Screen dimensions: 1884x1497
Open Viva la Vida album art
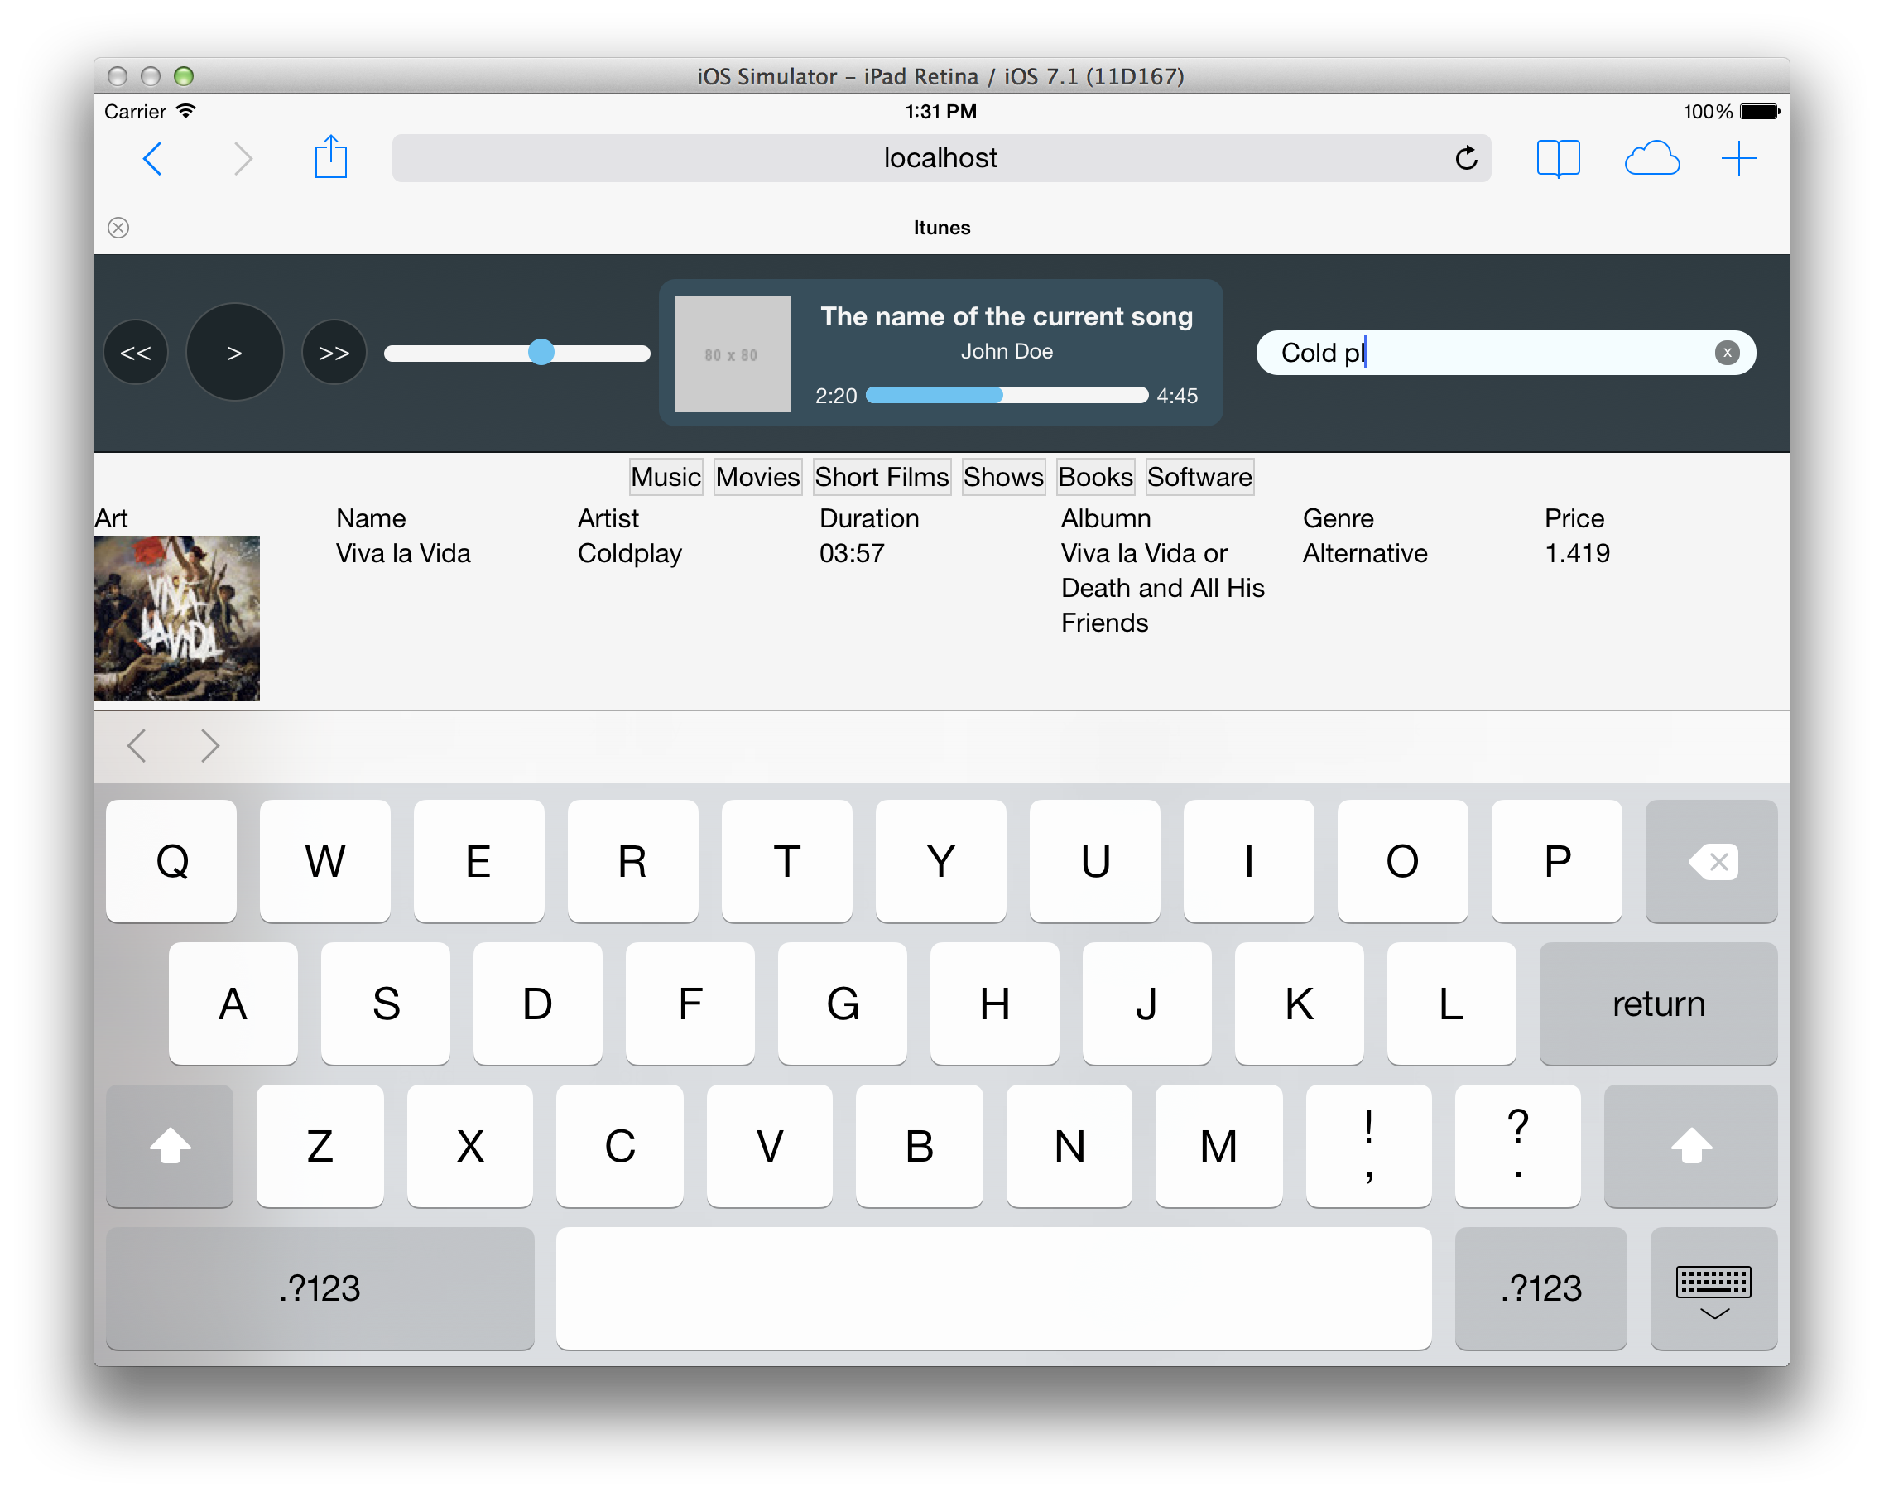tap(177, 618)
